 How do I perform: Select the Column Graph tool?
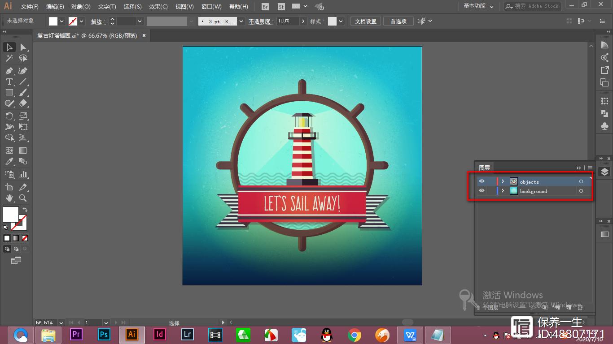(x=23, y=174)
